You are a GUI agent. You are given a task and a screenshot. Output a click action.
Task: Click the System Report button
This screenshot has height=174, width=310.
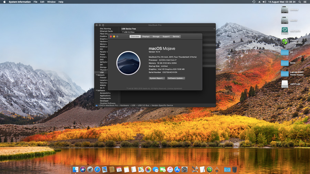click(x=157, y=78)
